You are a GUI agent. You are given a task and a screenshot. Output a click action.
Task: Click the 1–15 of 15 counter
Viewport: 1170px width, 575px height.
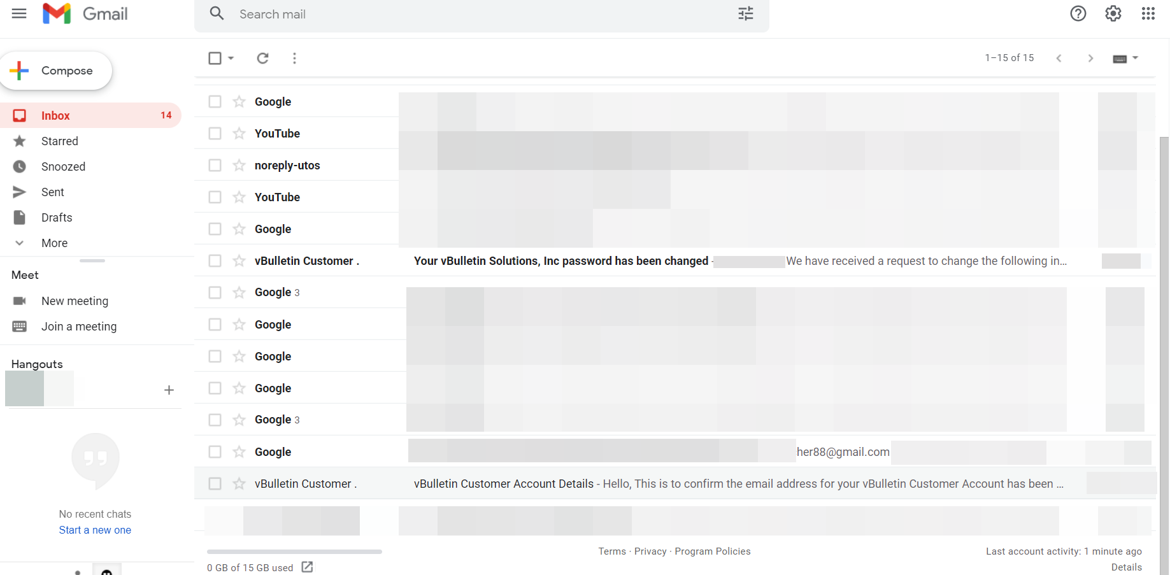pos(1009,58)
